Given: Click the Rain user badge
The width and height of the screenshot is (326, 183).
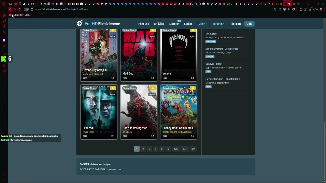Looking at the screenshot, I should tap(209, 87).
